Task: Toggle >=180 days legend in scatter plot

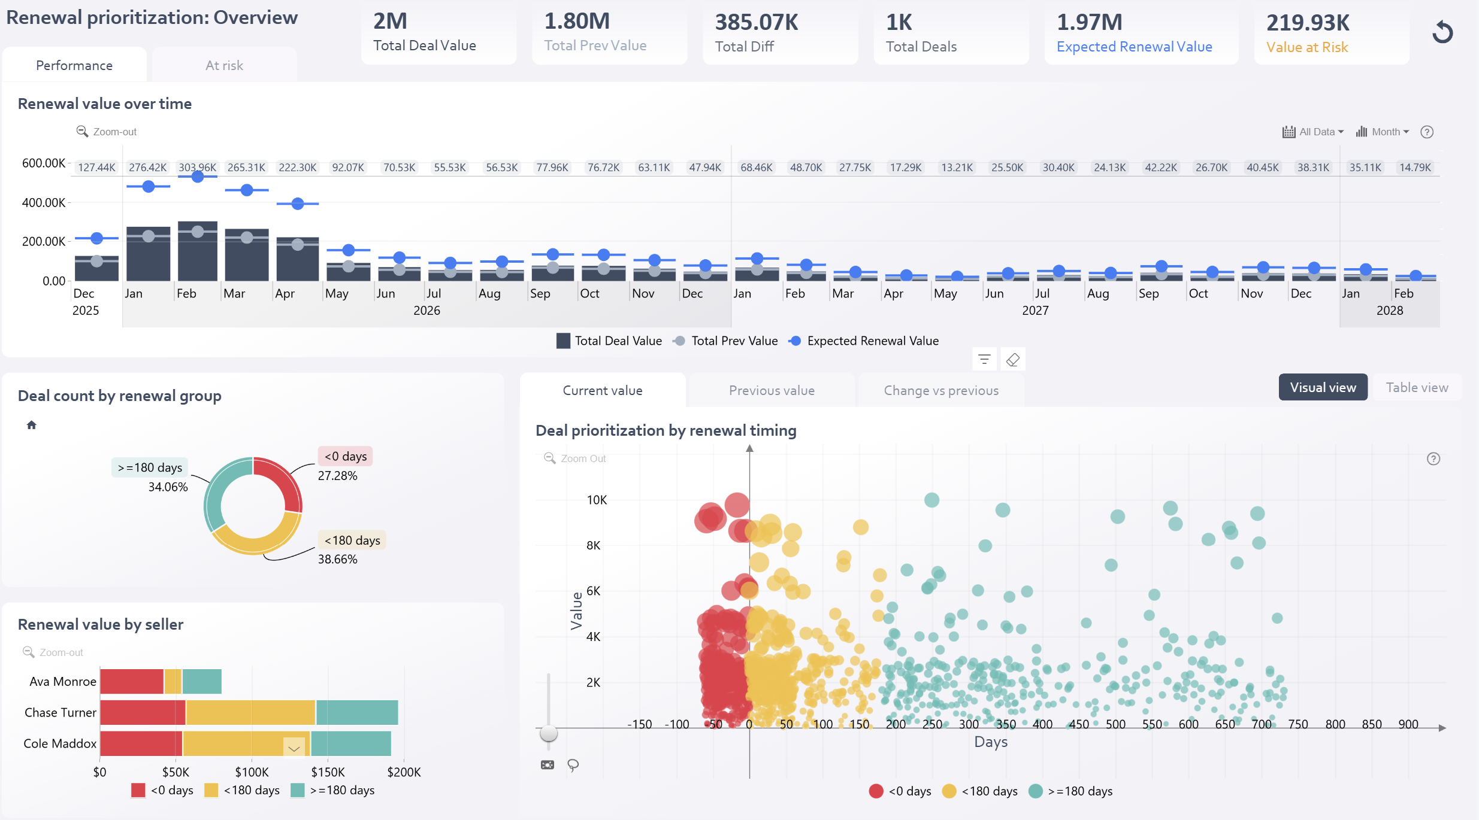Action: pos(1071,791)
